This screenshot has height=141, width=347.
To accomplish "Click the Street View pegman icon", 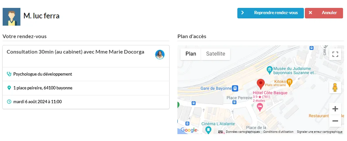I will coord(335,87).
